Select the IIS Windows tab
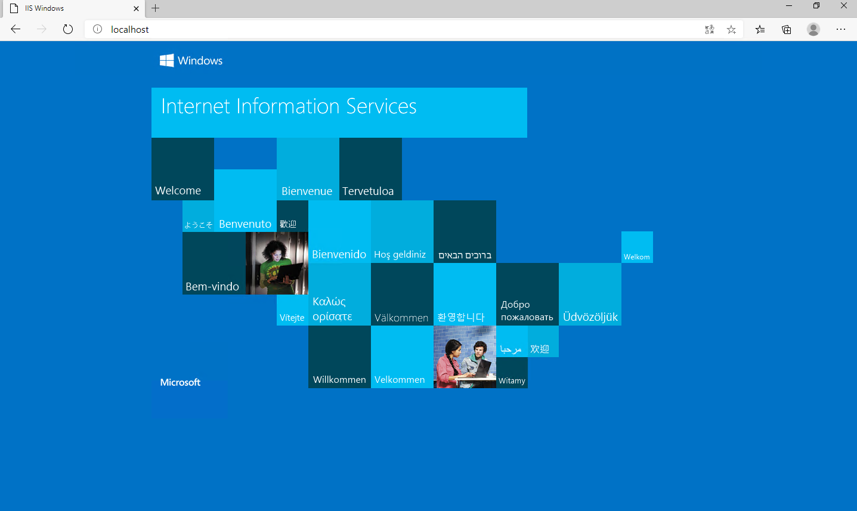857x511 pixels. click(66, 8)
